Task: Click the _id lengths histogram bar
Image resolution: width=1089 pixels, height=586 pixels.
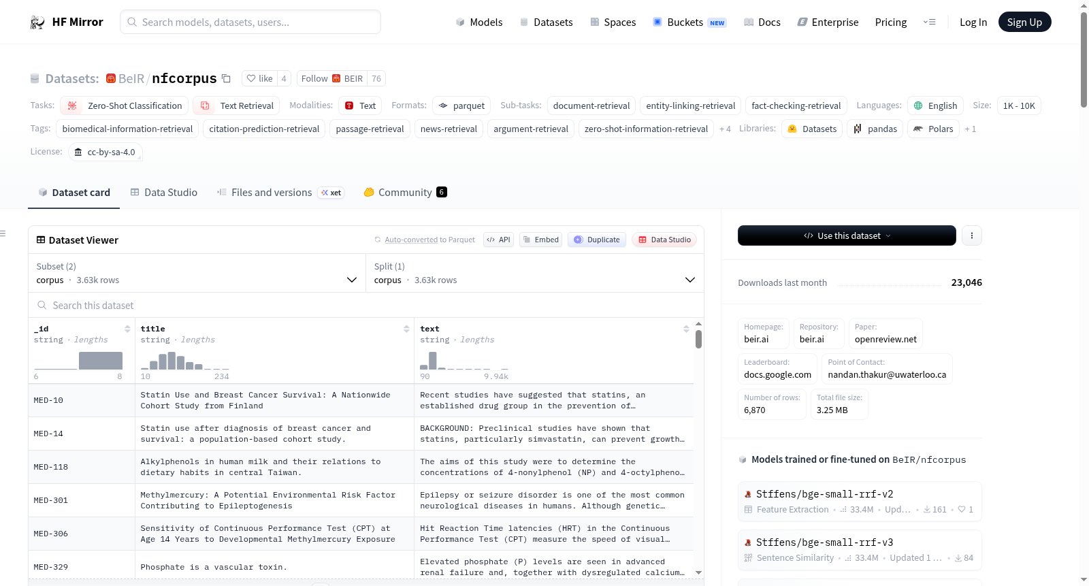Action: pyautogui.click(x=100, y=361)
